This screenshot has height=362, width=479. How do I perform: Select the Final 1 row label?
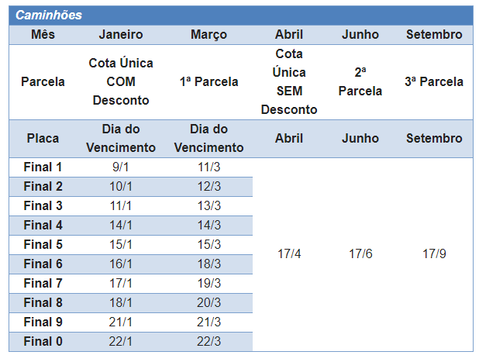tap(43, 167)
